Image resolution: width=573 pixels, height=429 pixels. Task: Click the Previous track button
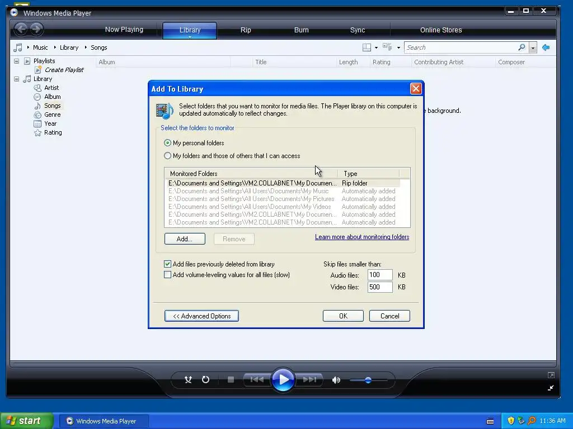pyautogui.click(x=257, y=380)
